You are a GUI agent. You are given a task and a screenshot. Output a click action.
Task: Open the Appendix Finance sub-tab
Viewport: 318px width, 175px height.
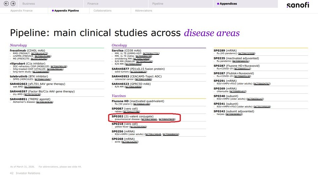(22, 11)
